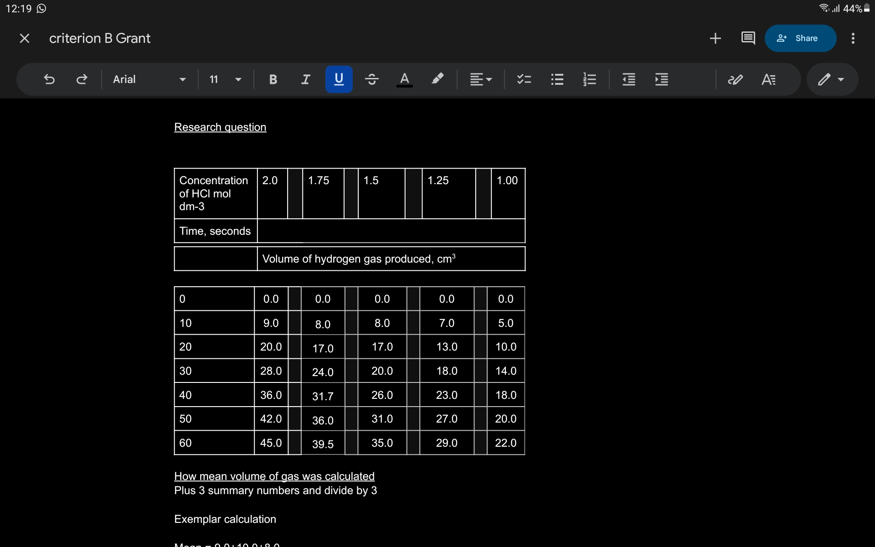Click the 1.75 concentration cell

pos(323,193)
